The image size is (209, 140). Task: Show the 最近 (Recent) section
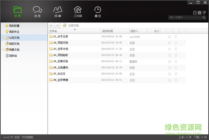(x=98, y=12)
